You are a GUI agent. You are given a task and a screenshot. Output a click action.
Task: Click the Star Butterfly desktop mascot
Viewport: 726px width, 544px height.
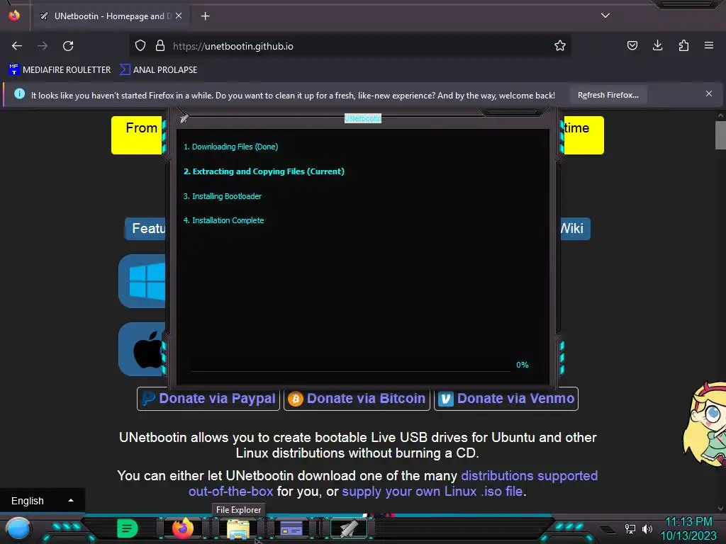click(x=705, y=424)
